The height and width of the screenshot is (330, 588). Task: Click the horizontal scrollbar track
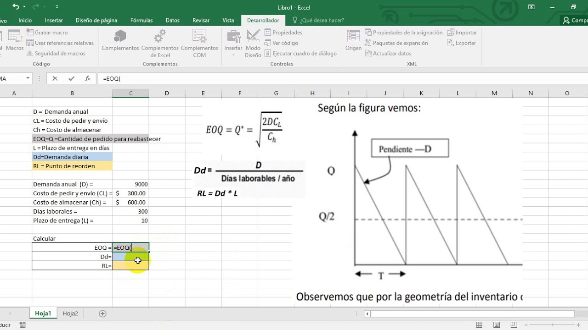coord(472,314)
